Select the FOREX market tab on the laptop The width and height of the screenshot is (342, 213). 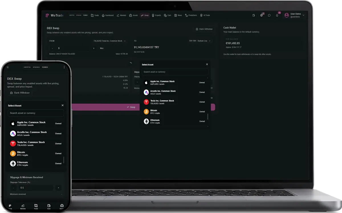[x=85, y=15]
